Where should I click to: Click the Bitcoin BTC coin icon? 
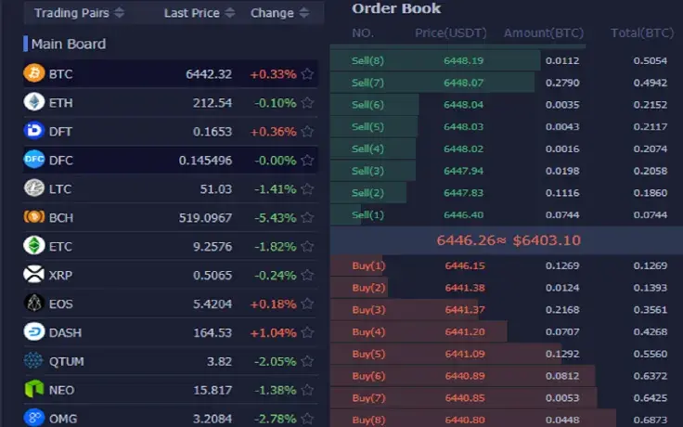(34, 72)
